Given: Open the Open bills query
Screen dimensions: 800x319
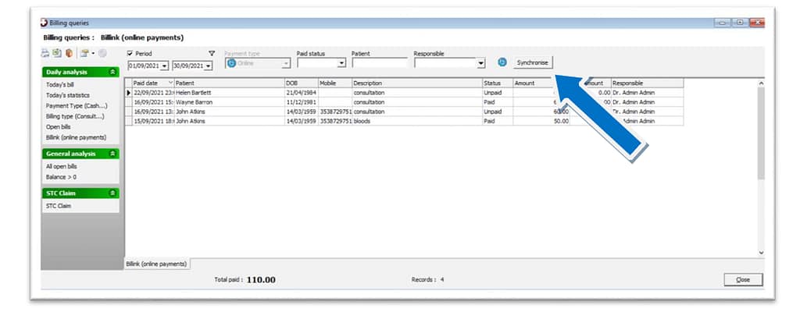Looking at the screenshot, I should pyautogui.click(x=59, y=126).
